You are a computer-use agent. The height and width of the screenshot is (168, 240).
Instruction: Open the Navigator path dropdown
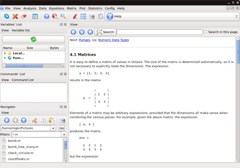(x=53, y=128)
